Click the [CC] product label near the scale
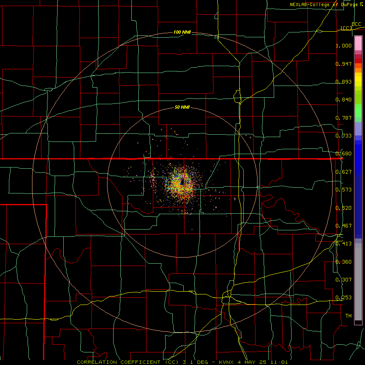365x365 pixels. [346, 28]
